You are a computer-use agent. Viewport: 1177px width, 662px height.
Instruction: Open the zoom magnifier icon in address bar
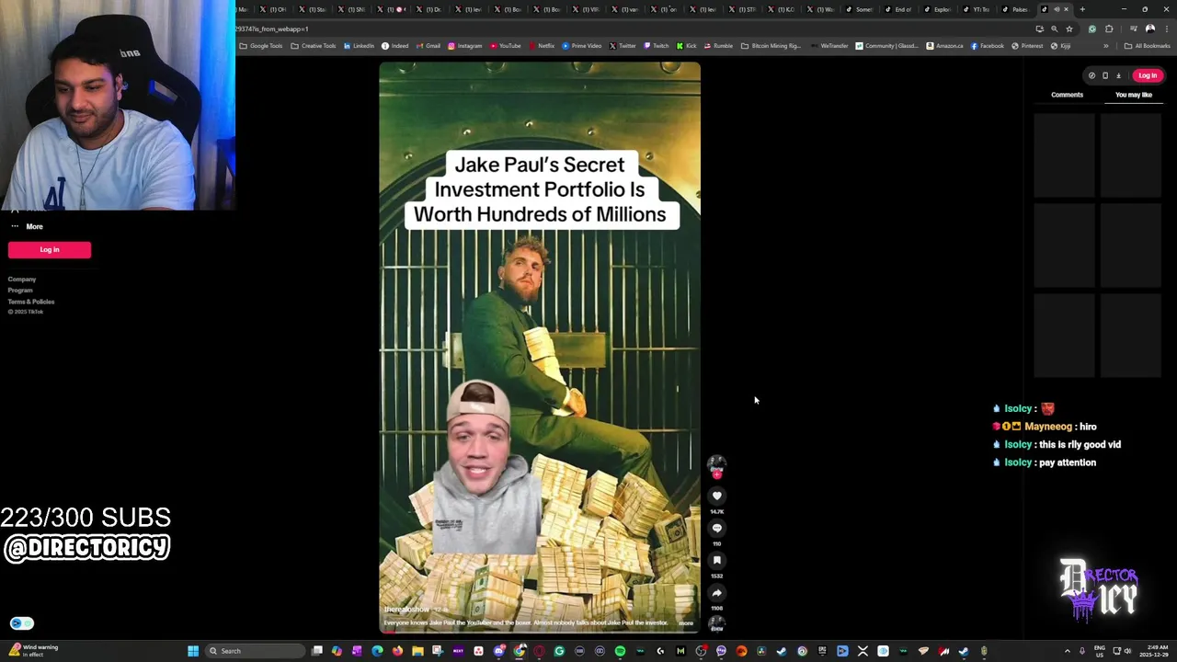coord(1054,29)
